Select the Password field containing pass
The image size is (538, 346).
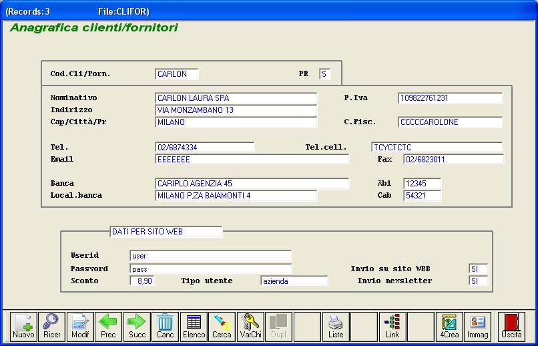[211, 269]
